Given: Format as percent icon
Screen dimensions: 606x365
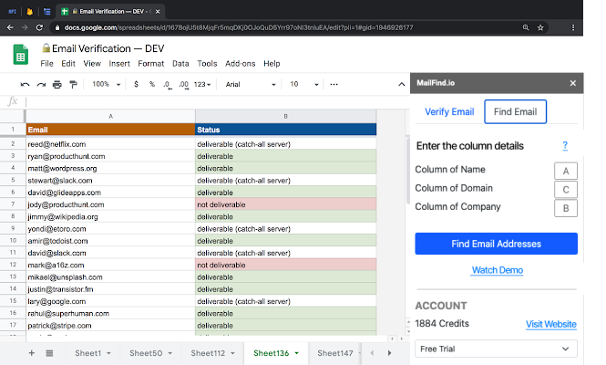Looking at the screenshot, I should click(x=152, y=84).
